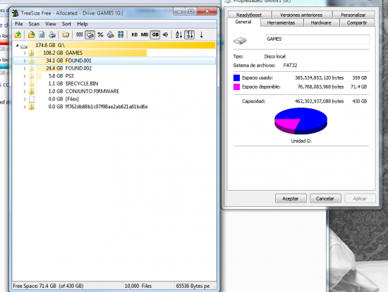Switch to the Hardware tab
This screenshot has height=292, width=388.
click(321, 23)
